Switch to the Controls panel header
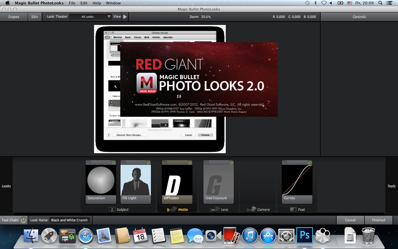The width and height of the screenshot is (398, 249). (x=359, y=17)
